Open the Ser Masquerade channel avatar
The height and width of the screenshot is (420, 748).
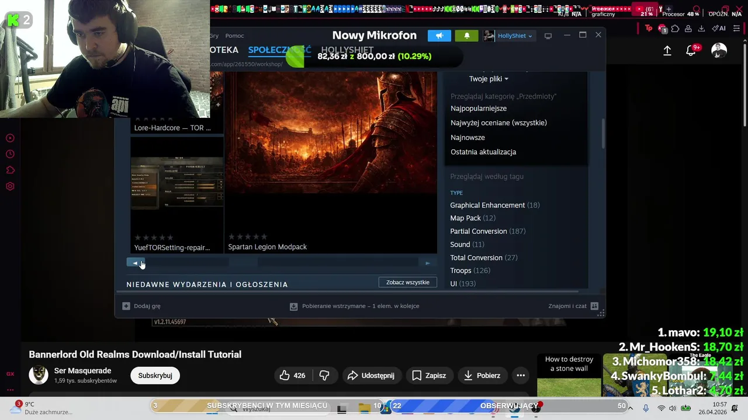(39, 375)
